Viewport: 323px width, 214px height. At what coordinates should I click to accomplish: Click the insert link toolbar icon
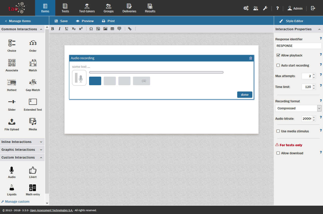(130, 29)
